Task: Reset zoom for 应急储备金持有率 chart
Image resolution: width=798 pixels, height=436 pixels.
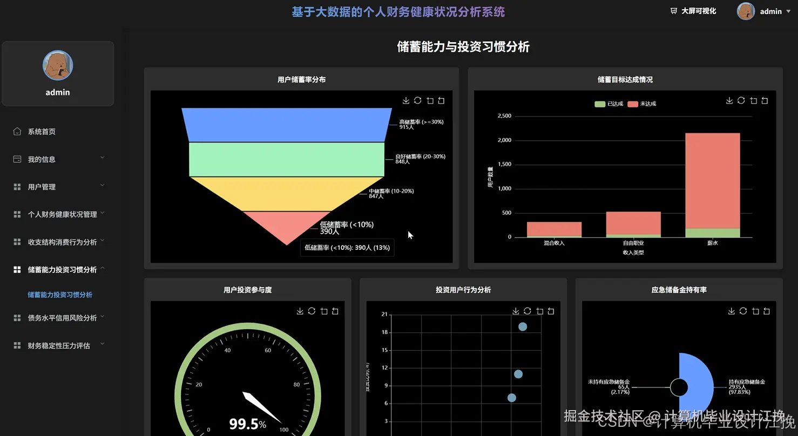Action: 767,311
